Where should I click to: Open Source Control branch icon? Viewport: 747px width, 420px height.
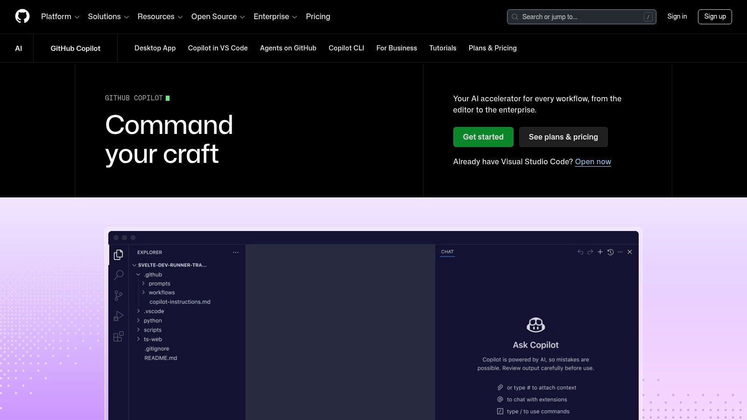pyautogui.click(x=119, y=295)
